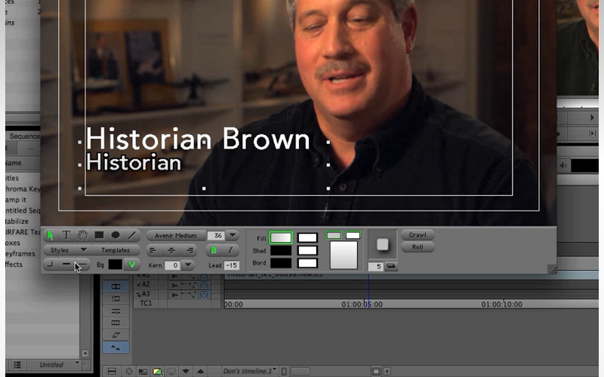Image resolution: width=604 pixels, height=377 pixels.
Task: Toggle italic text formatting
Action: (x=230, y=250)
